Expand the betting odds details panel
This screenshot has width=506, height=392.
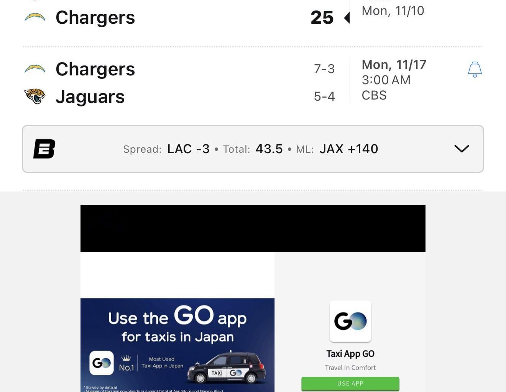coord(462,149)
